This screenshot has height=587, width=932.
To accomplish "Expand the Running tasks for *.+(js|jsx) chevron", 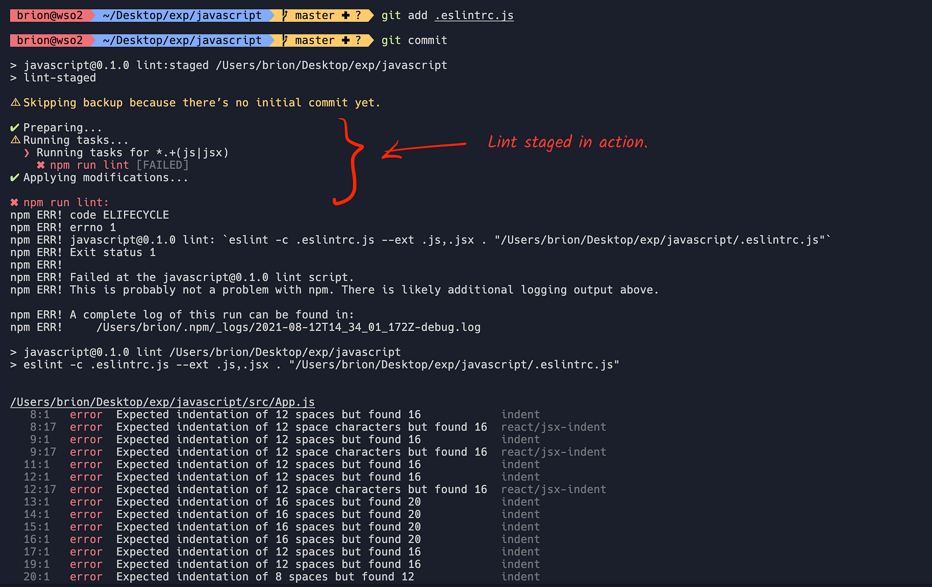I will (28, 152).
